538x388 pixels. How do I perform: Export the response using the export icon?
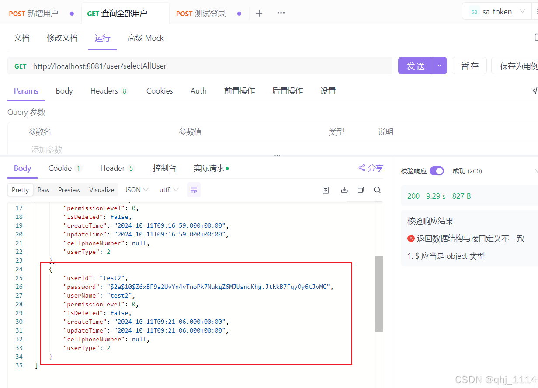pyautogui.click(x=326, y=190)
